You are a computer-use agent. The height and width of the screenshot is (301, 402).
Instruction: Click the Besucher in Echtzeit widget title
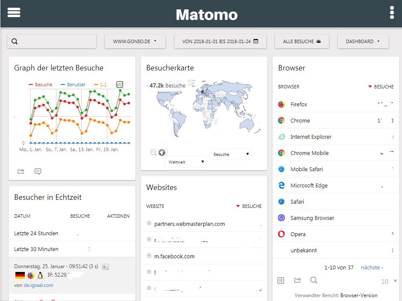pyautogui.click(x=48, y=197)
